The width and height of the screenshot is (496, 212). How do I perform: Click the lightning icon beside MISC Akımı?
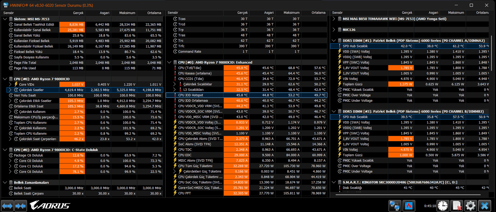pyautogui.click(x=175, y=161)
